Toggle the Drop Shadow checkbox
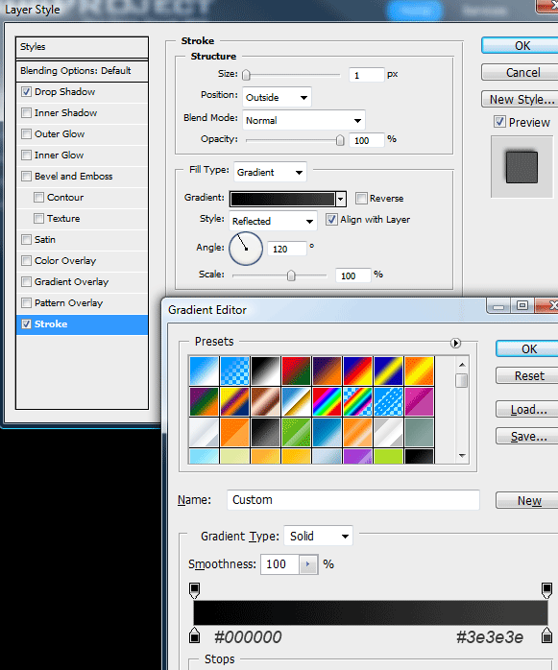The image size is (558, 670). 27,92
